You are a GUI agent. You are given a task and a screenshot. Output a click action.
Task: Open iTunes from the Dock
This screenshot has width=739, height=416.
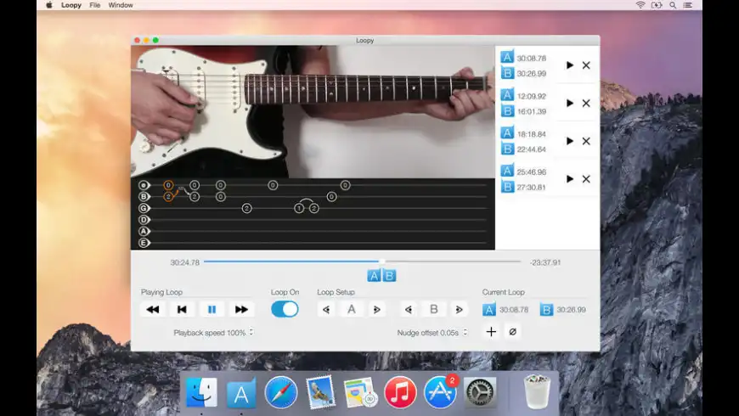tap(400, 392)
